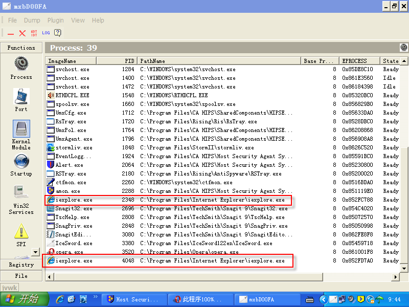Select the spoolsv.exe process row
The image size is (409, 307).
[222, 104]
